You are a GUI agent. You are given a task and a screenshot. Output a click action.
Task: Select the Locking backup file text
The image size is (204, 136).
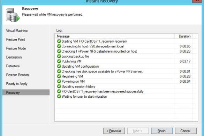[x=75, y=56]
